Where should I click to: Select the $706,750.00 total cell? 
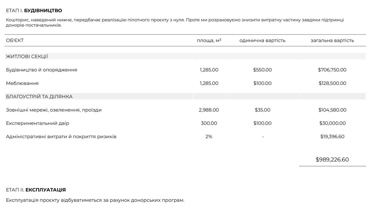pyautogui.click(x=332, y=70)
